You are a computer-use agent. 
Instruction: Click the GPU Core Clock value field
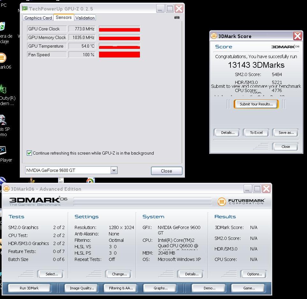coord(82,29)
